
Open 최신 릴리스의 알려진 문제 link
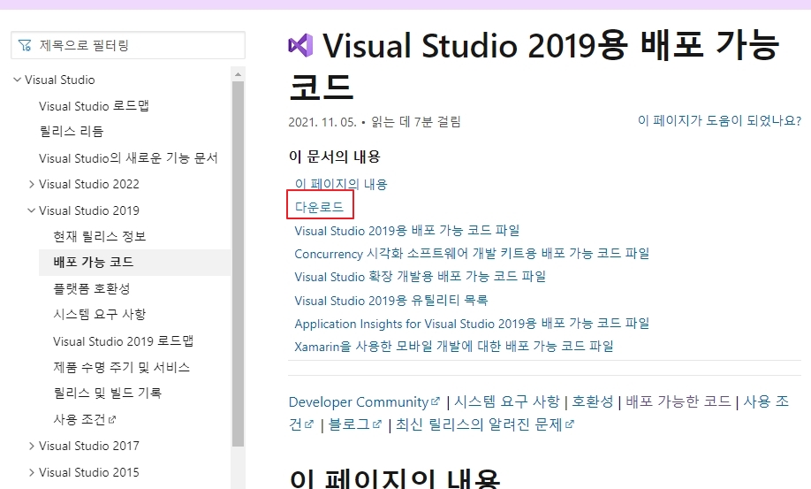tap(485, 424)
